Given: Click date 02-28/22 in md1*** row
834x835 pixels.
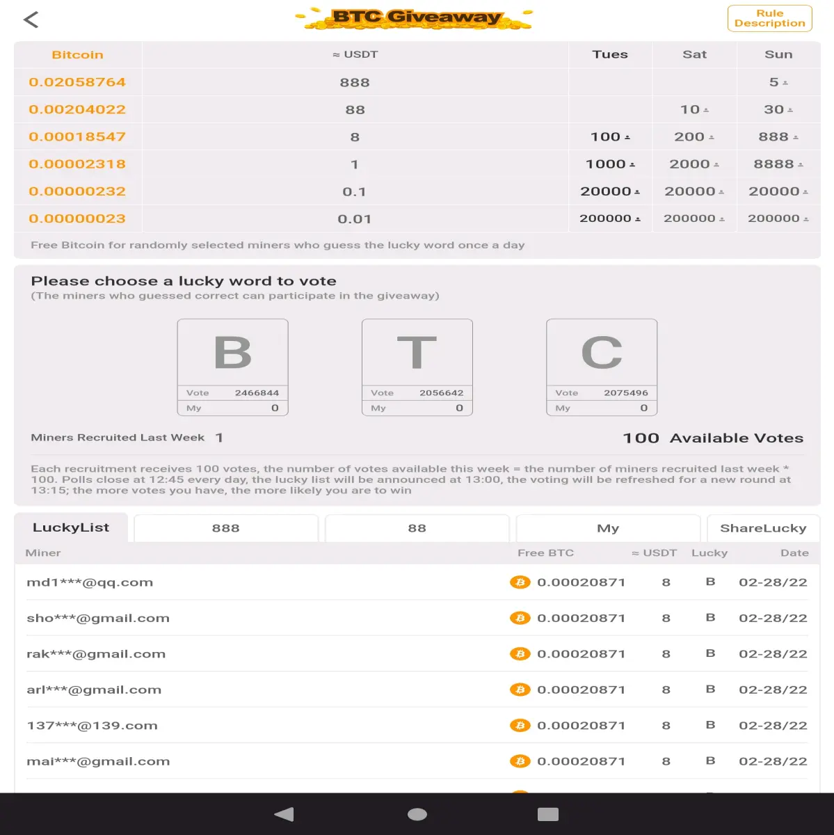Looking at the screenshot, I should point(773,582).
